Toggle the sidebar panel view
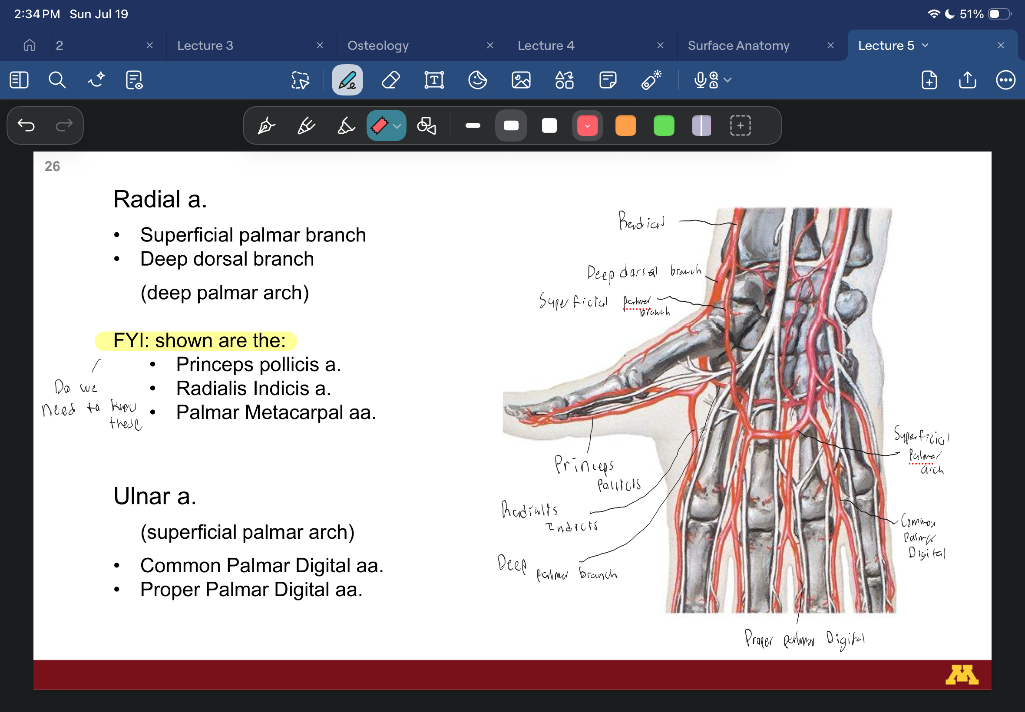This screenshot has width=1025, height=712. coord(19,80)
